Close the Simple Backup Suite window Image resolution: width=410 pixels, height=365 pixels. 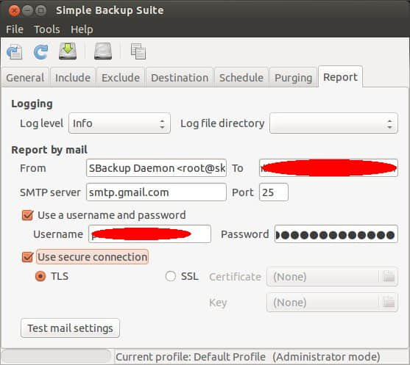[x=14, y=11]
